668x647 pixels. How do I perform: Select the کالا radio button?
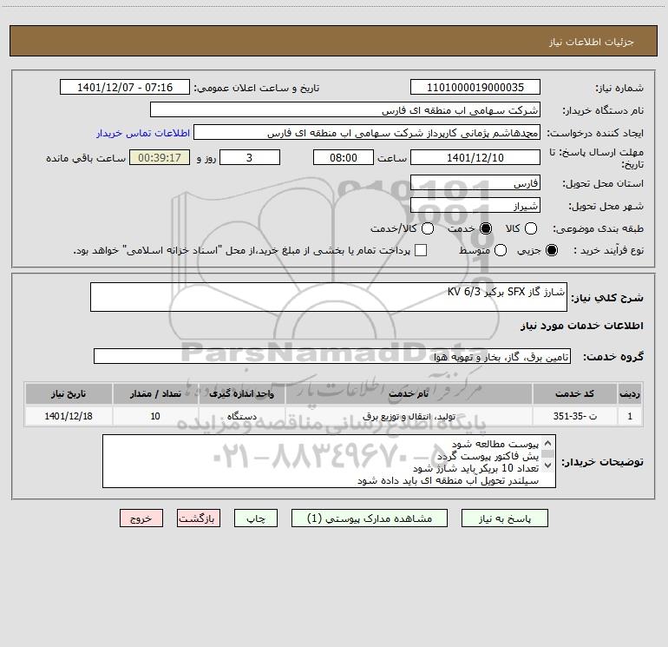pos(530,228)
